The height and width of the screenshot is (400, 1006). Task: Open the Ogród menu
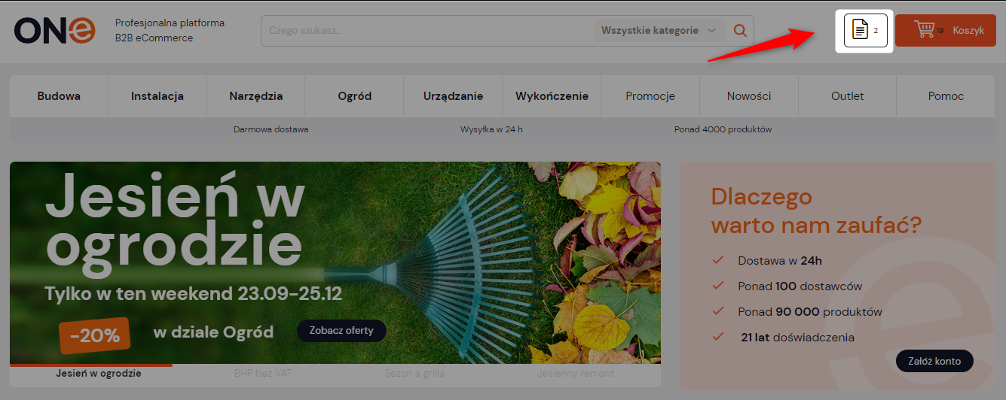354,96
